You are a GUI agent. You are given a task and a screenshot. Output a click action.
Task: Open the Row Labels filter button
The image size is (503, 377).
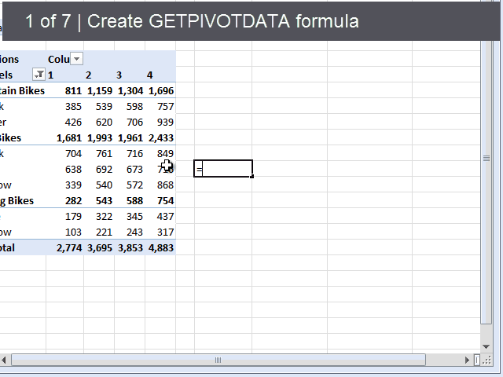click(x=39, y=75)
